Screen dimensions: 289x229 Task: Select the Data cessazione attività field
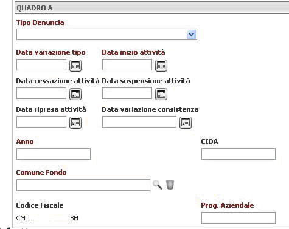(x=41, y=94)
